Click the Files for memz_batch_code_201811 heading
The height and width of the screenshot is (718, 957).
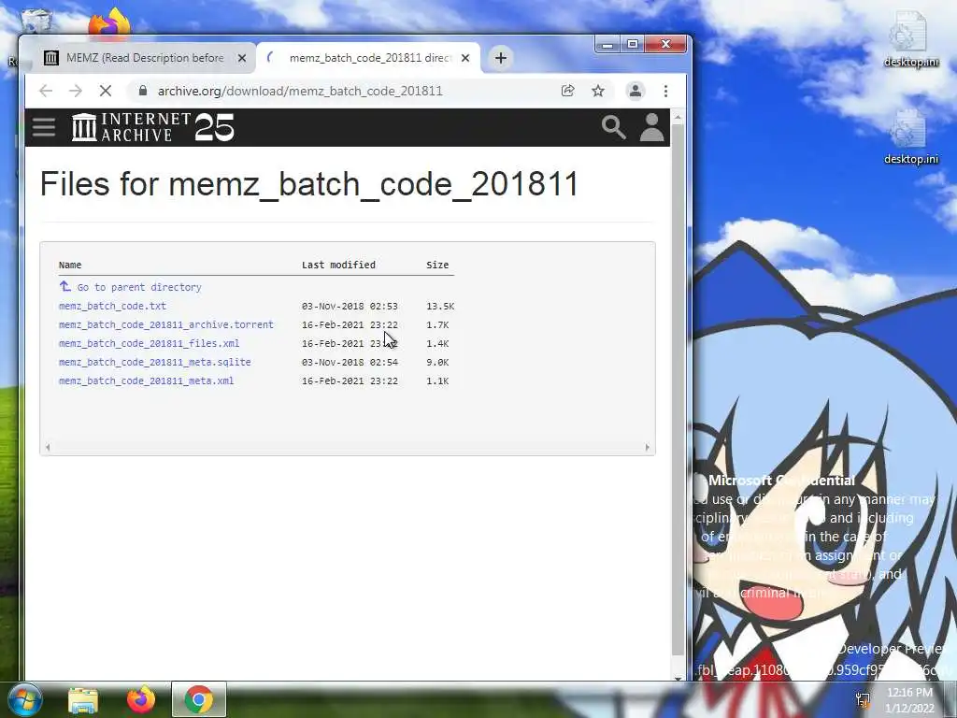pos(308,184)
